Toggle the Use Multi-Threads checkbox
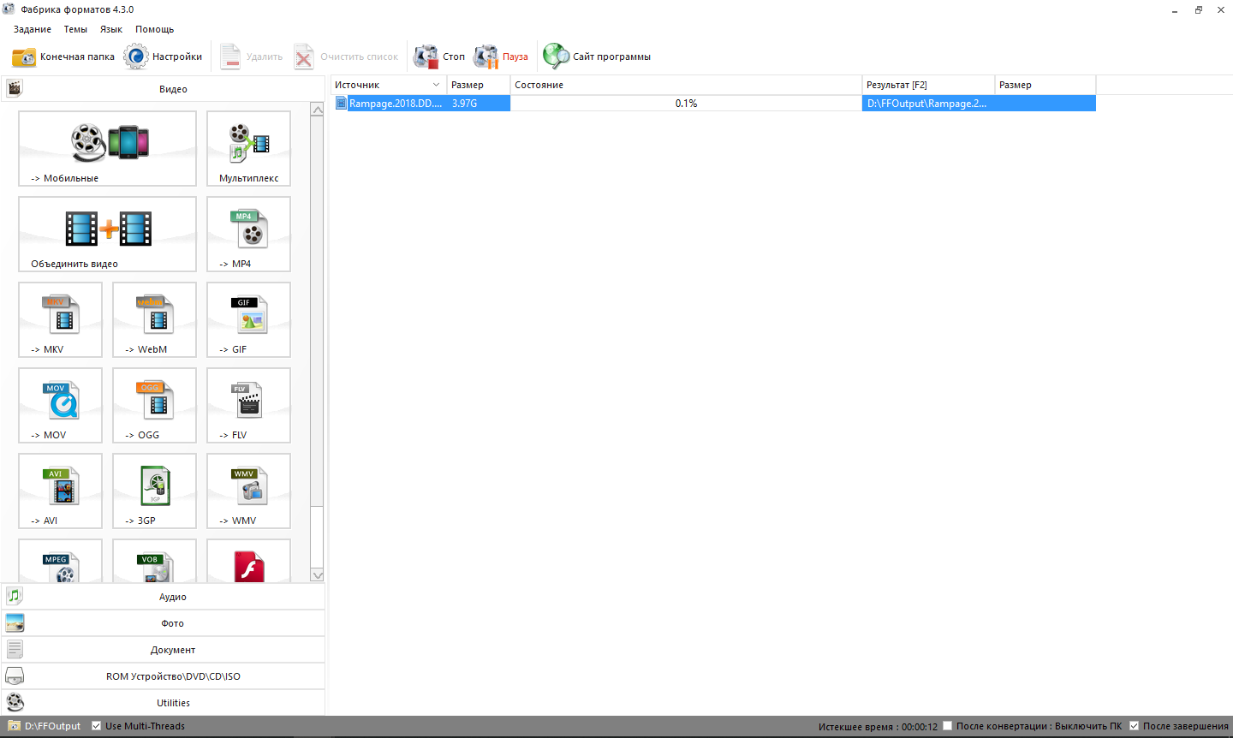This screenshot has width=1233, height=738. pos(97,726)
